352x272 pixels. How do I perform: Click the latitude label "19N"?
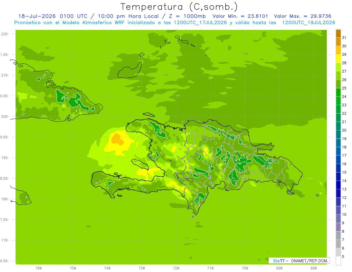point(4,158)
